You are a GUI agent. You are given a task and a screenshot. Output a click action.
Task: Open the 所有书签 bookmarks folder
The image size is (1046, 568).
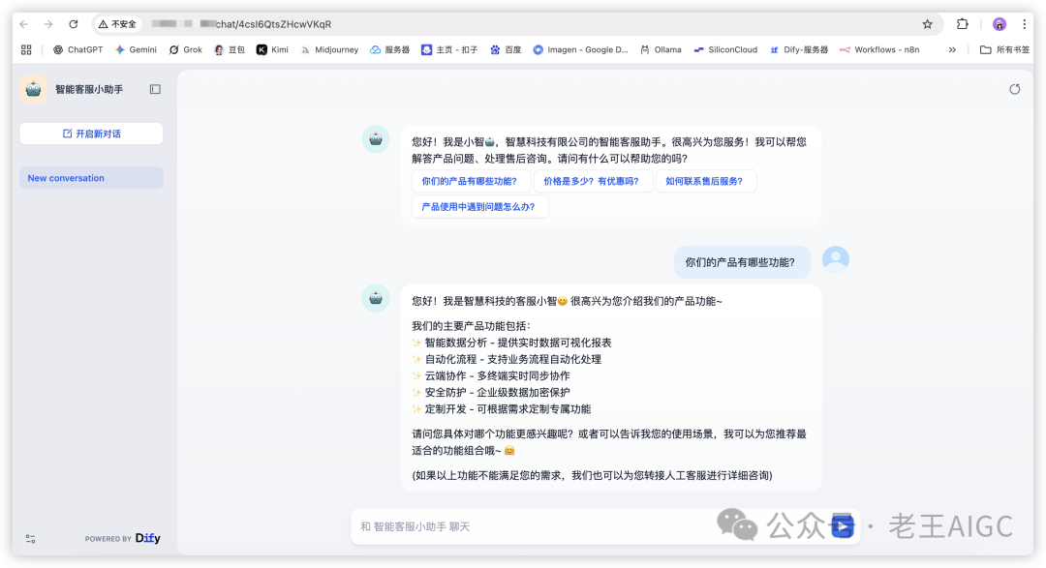point(1004,49)
